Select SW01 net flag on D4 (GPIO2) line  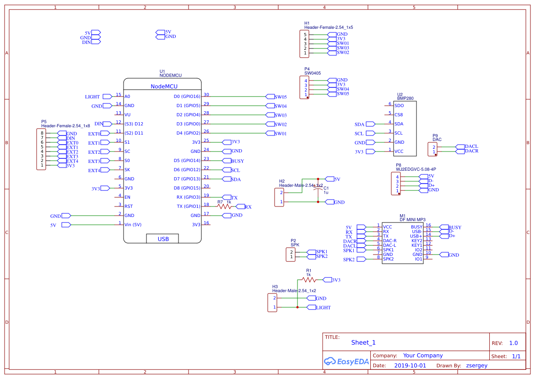click(276, 133)
